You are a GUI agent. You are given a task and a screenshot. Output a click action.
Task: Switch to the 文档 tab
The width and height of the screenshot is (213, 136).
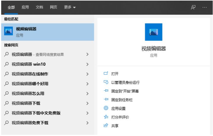click(x=39, y=7)
